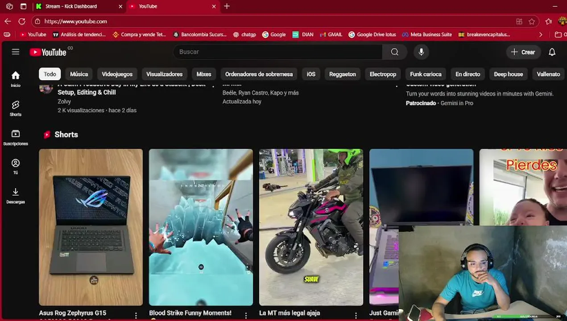The width and height of the screenshot is (567, 321).
Task: Select the Electropop filter chip
Action: coord(383,74)
